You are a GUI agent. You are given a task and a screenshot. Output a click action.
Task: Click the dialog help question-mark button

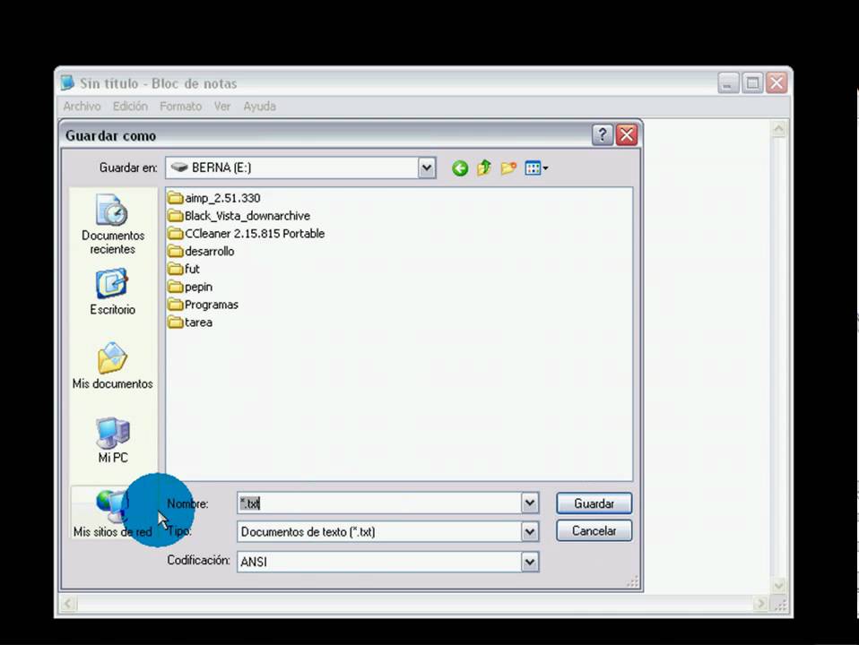[x=602, y=134]
